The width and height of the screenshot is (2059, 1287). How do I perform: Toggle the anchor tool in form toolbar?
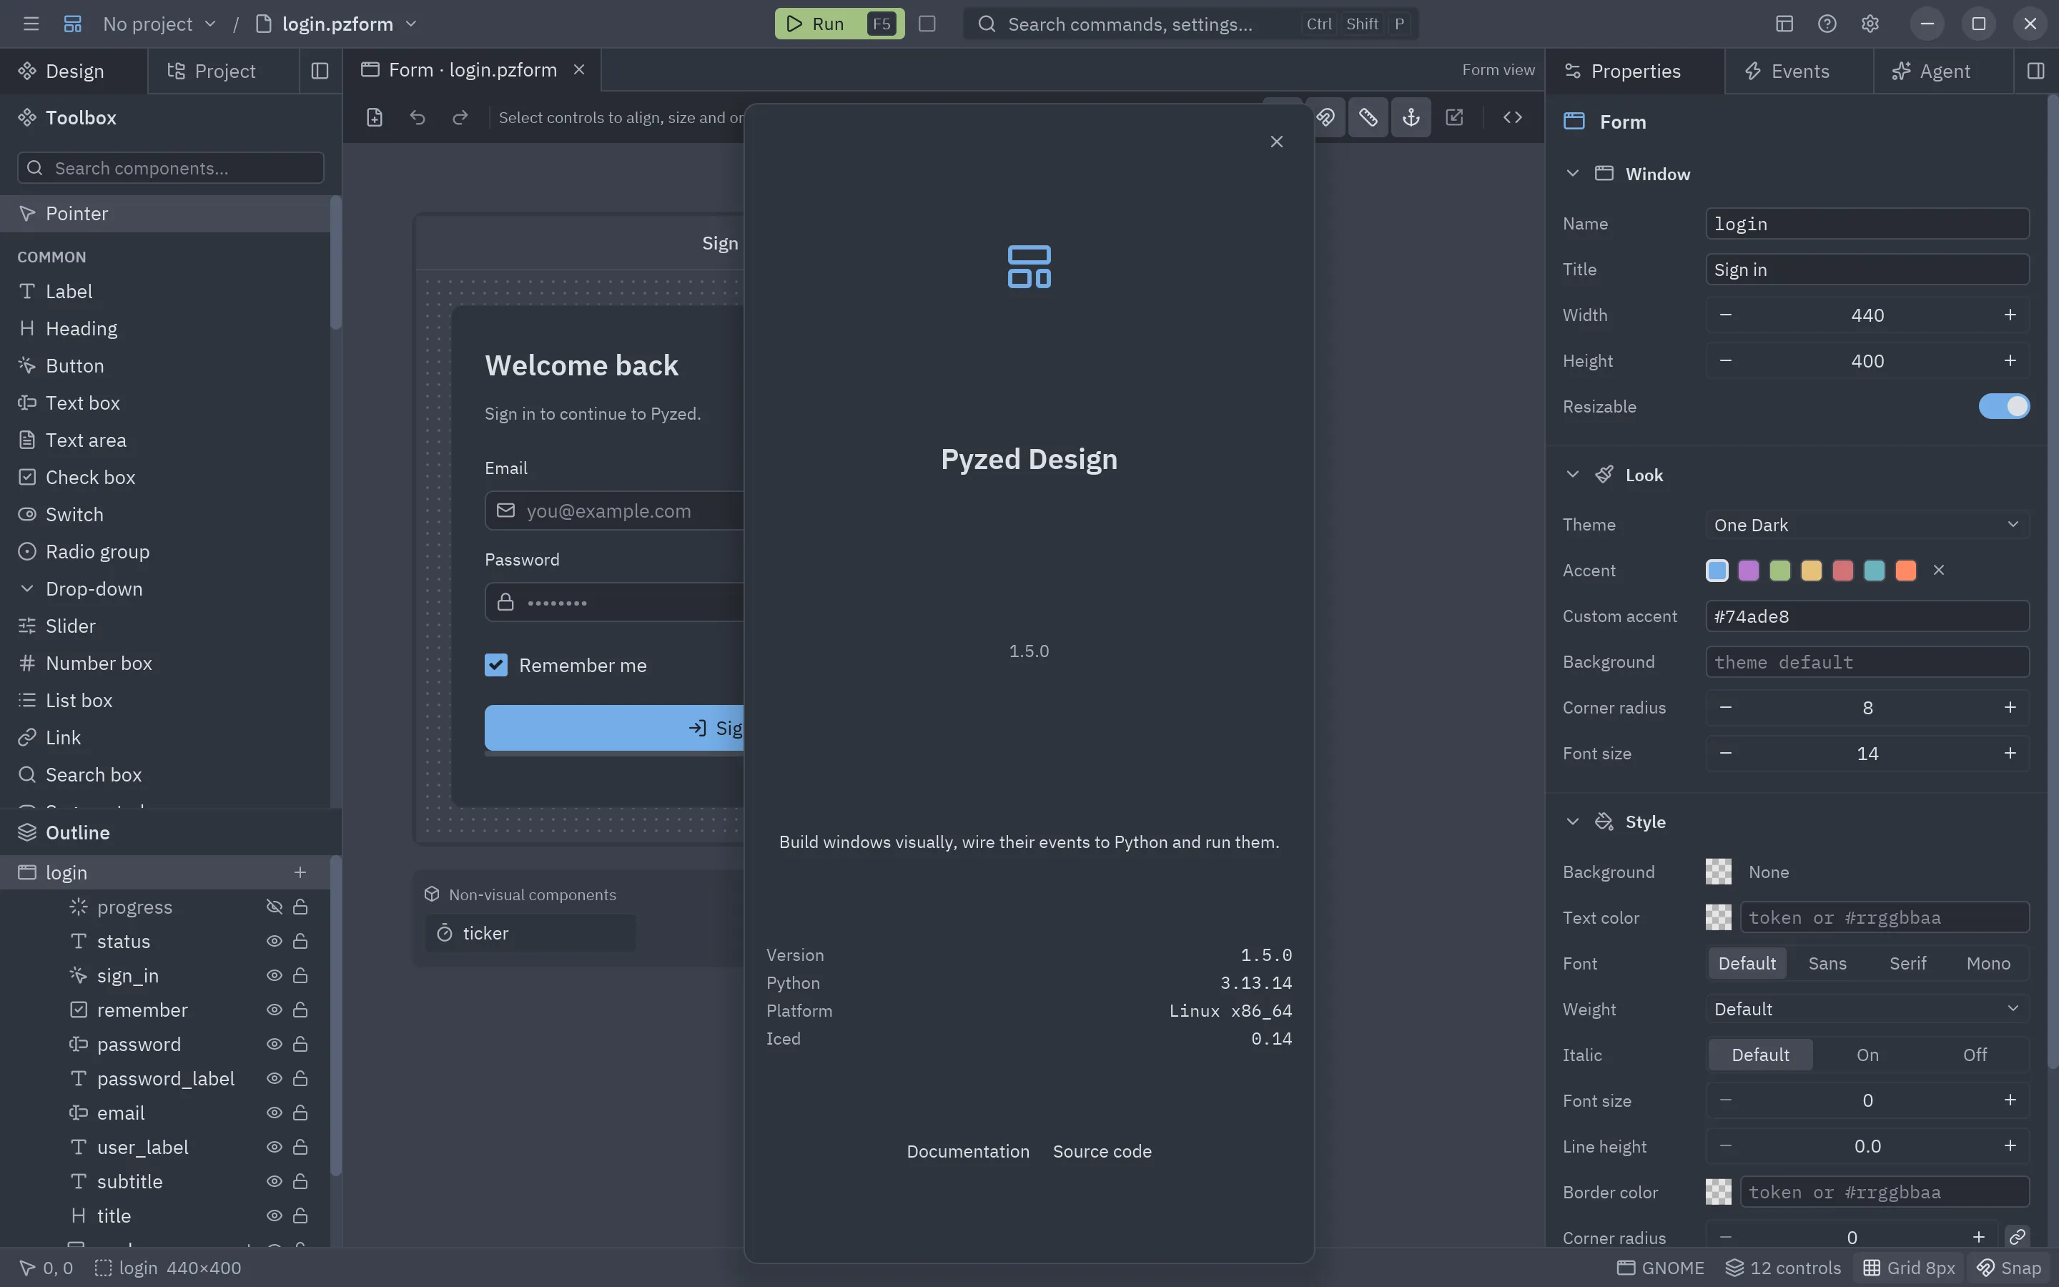(1411, 117)
